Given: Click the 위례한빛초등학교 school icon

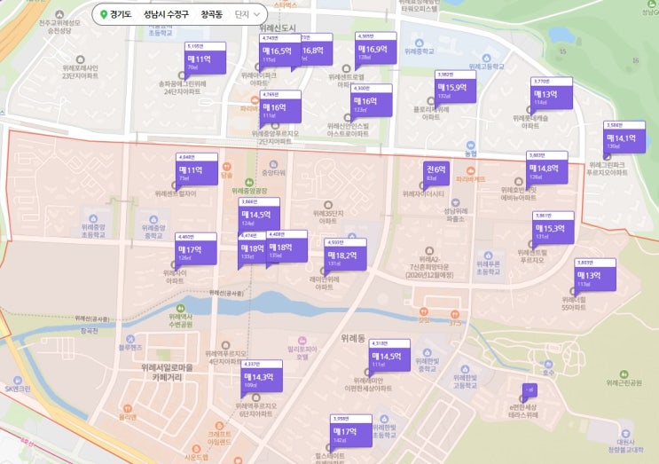Looking at the screenshot, I should [x=384, y=419].
